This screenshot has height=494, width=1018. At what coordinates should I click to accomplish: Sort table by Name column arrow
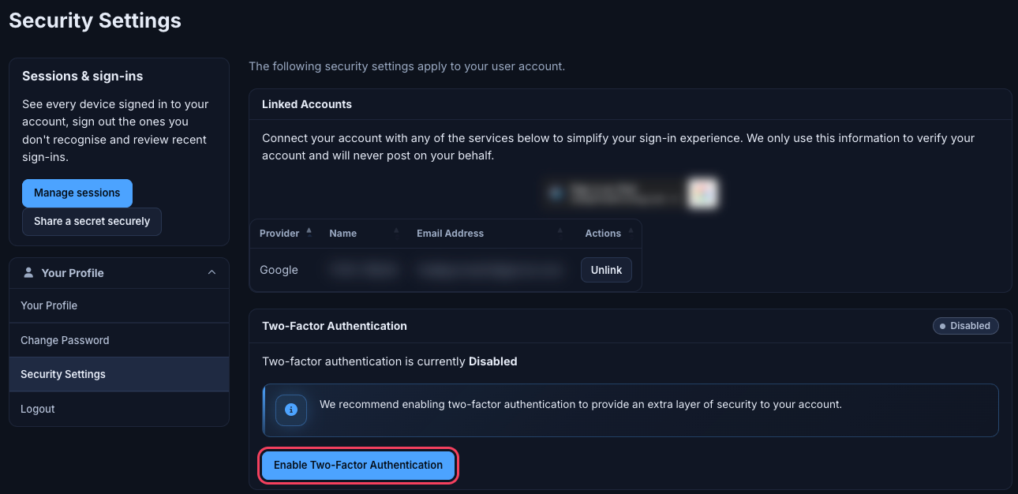click(x=396, y=232)
